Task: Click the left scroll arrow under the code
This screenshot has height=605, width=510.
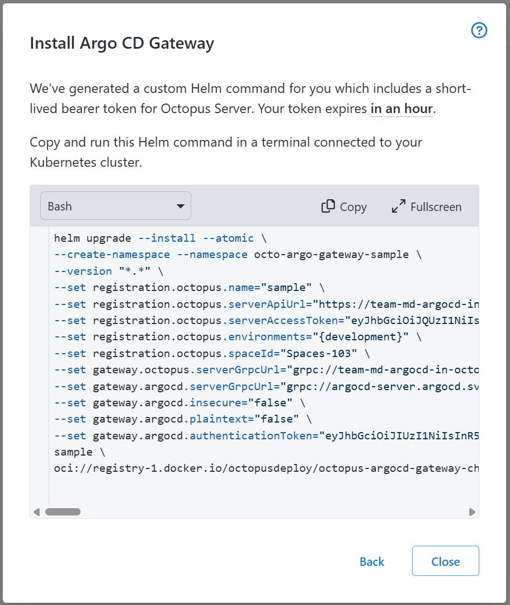Action: coord(37,512)
